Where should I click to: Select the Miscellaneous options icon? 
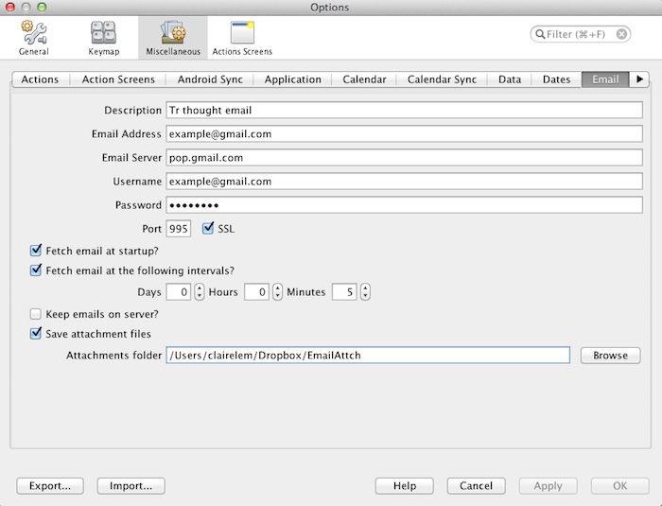pos(172,38)
